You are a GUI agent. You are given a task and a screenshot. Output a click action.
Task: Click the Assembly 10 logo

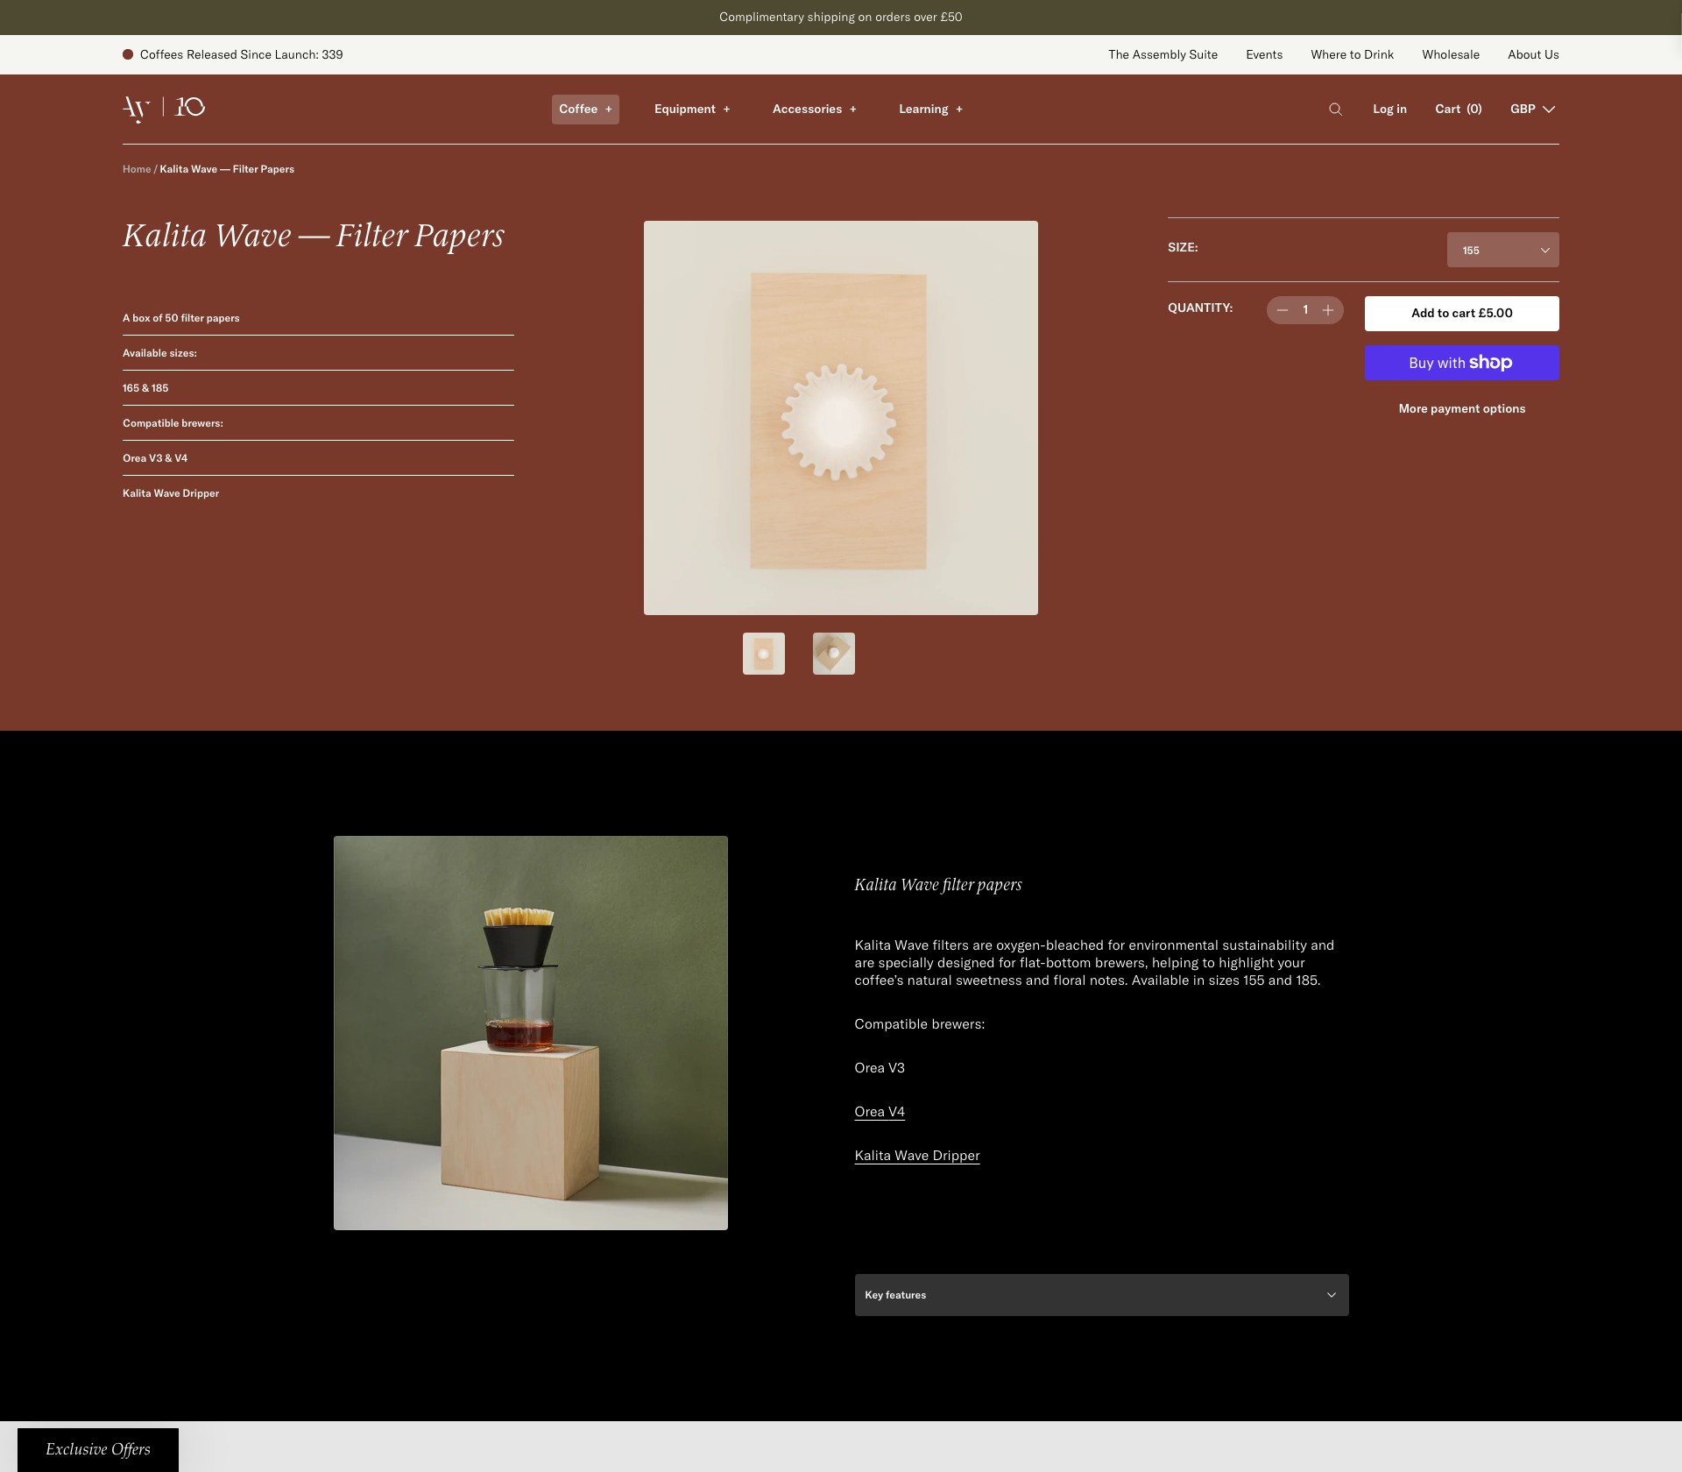tap(164, 109)
